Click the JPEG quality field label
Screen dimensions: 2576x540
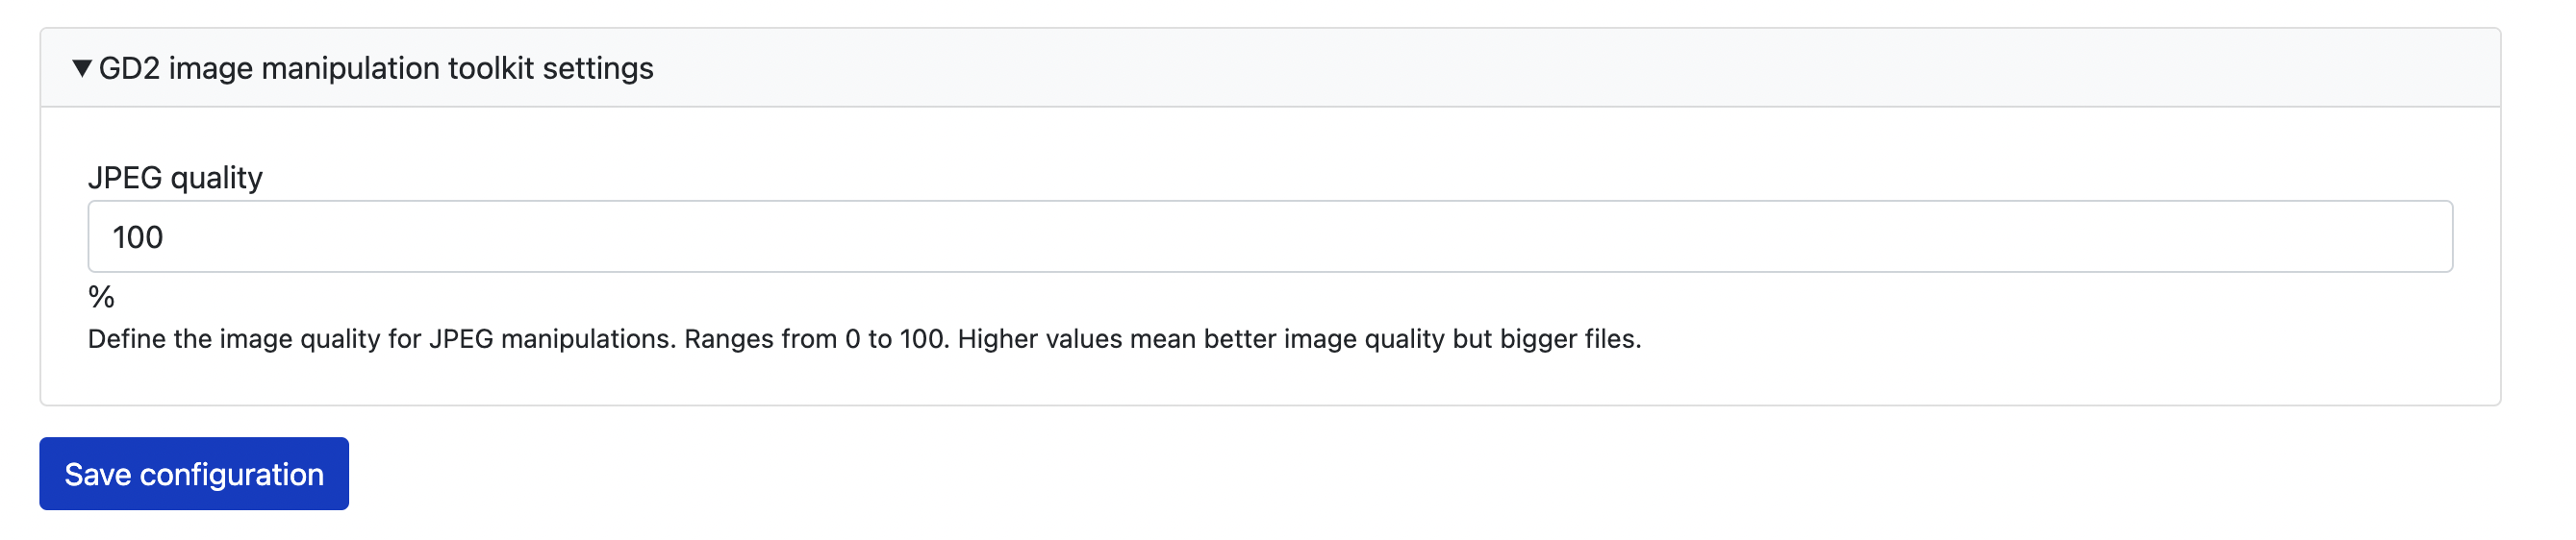(175, 178)
